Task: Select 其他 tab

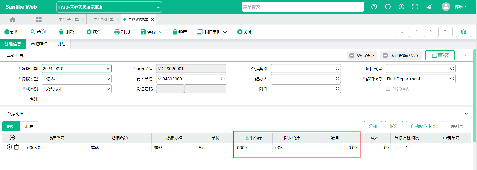Action: coord(61,44)
